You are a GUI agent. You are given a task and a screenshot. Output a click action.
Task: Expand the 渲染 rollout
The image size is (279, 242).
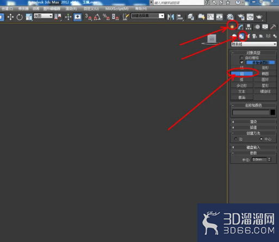pyautogui.click(x=253, y=122)
